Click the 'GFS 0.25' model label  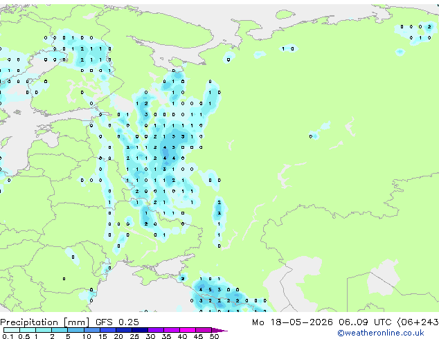[117, 322]
